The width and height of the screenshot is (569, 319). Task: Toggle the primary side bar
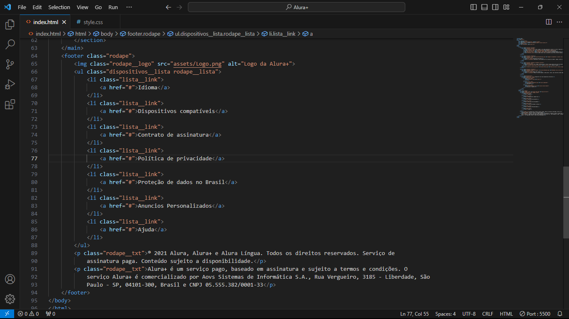474,7
